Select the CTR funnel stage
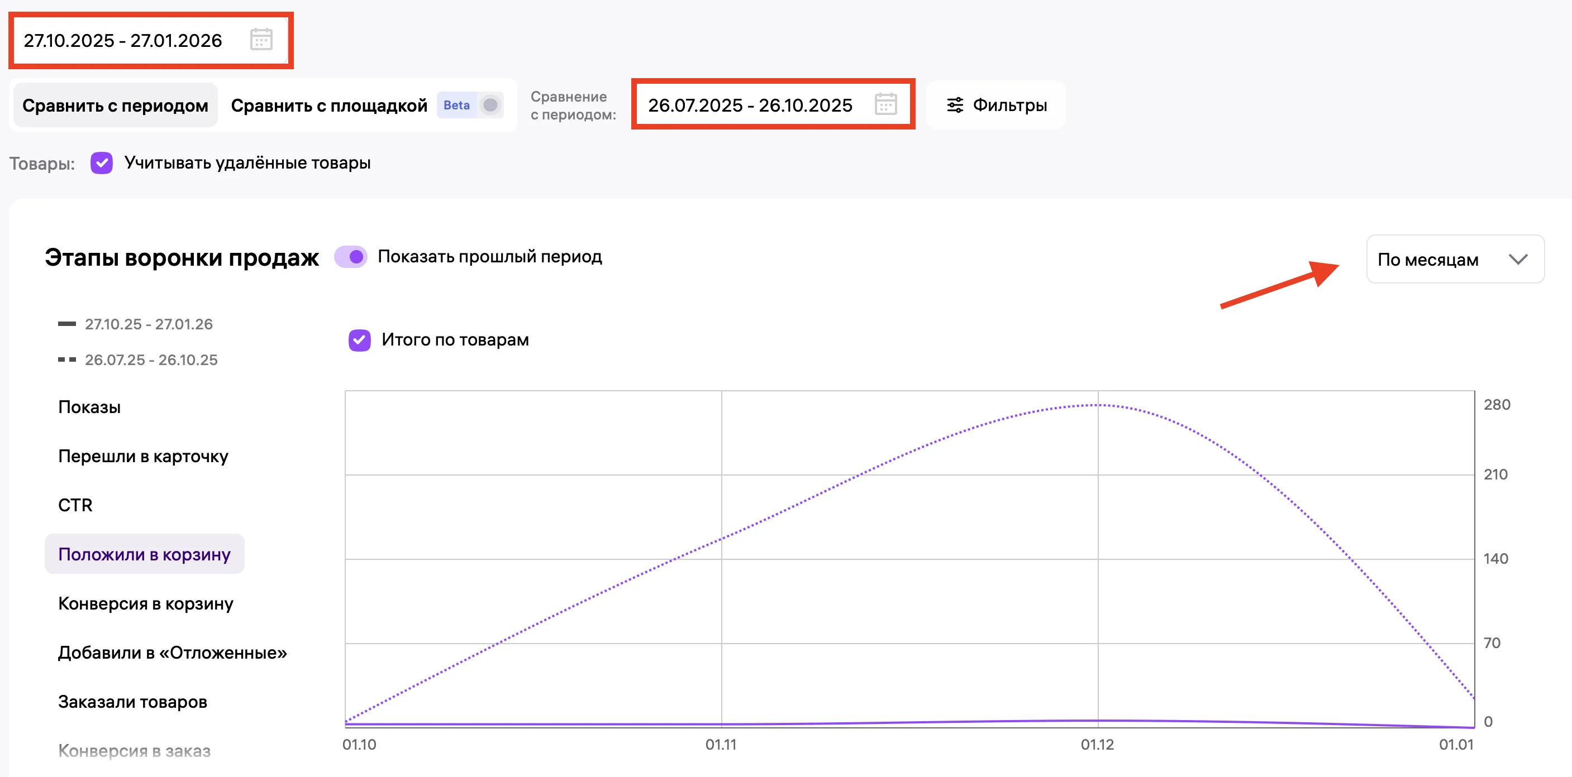The image size is (1572, 777). 75,505
